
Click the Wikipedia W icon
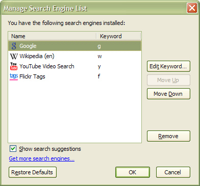(14, 56)
